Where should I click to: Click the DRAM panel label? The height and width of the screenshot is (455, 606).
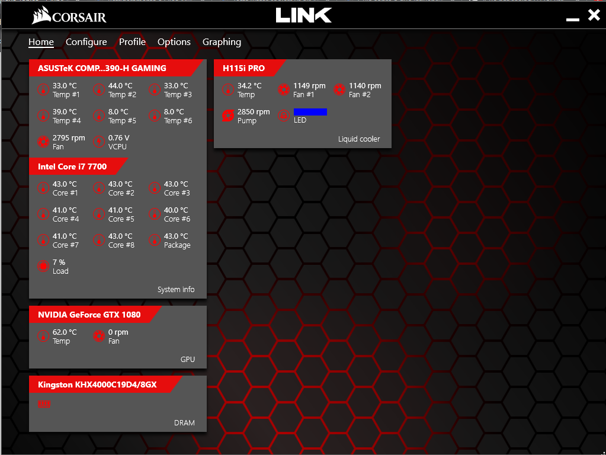pyautogui.click(x=184, y=423)
